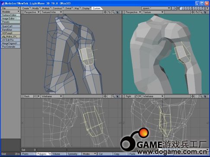Open the Textured Wire render style dropdown
The width and height of the screenshot is (210, 157).
(x=52, y=12)
